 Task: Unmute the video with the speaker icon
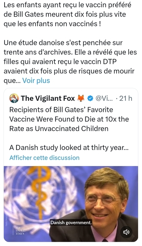coord(126,232)
